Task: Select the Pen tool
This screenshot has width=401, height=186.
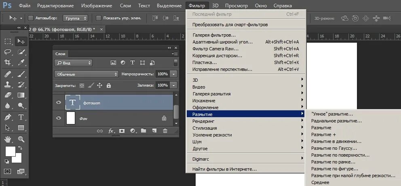Action: click(x=8, y=117)
